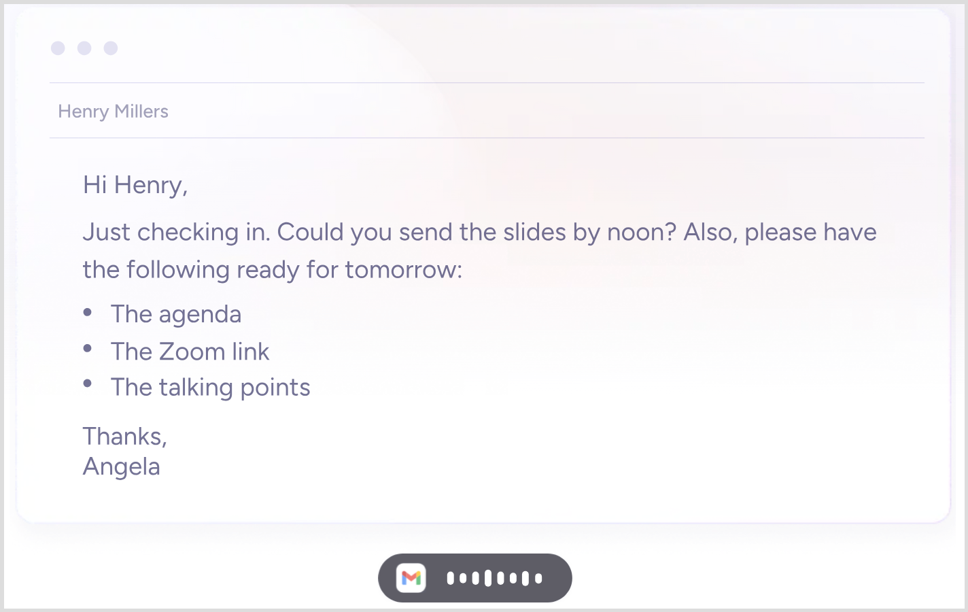
Task: Click the bullet dot before 'The agenda'
Action: (88, 312)
